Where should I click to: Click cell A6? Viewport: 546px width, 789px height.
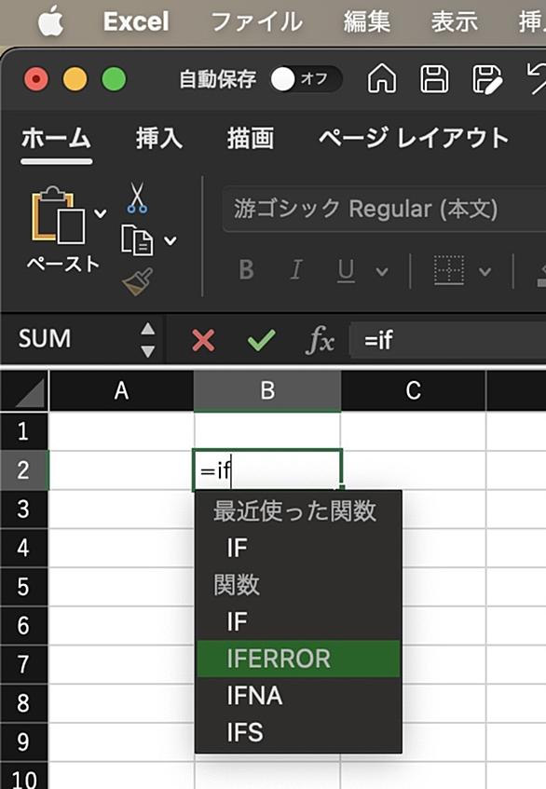121,625
